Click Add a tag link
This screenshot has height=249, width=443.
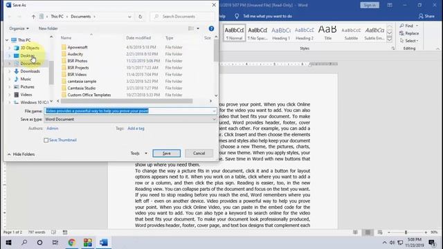[136, 129]
